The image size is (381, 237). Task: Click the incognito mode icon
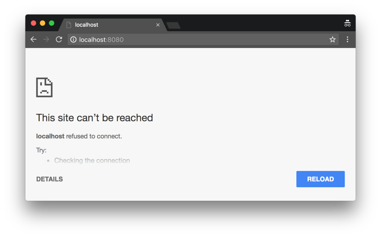tap(348, 23)
